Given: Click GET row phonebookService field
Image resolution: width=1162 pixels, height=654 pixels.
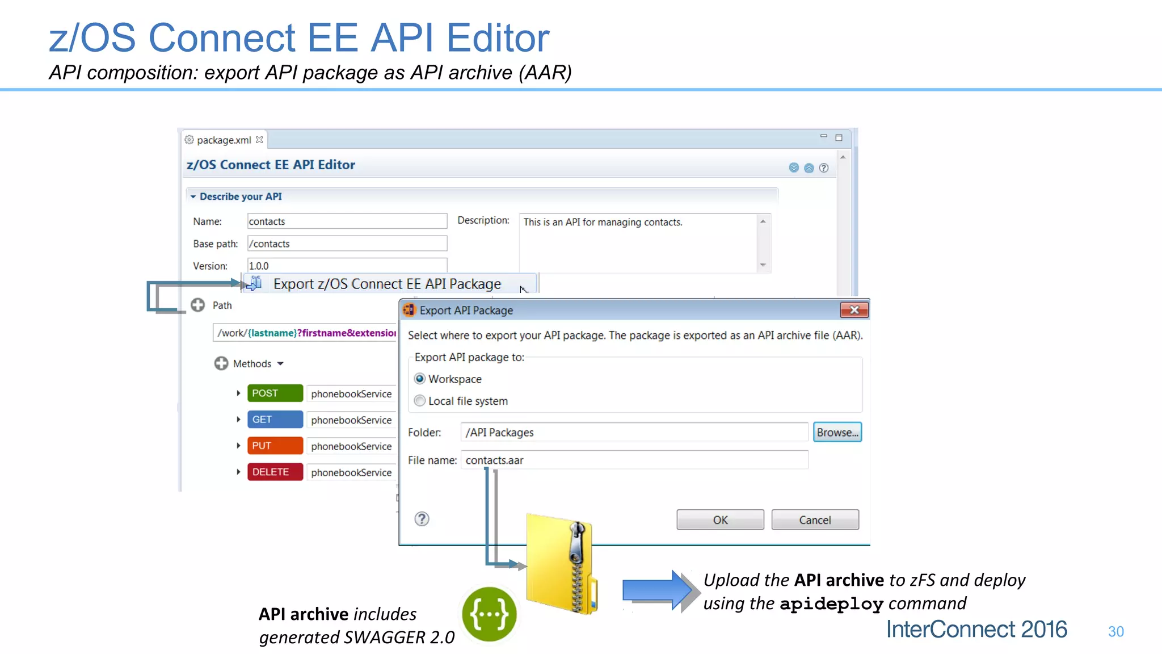Looking at the screenshot, I should pyautogui.click(x=352, y=420).
